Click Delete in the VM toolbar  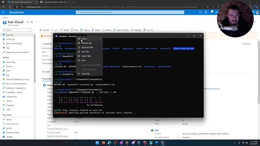(x=96, y=30)
